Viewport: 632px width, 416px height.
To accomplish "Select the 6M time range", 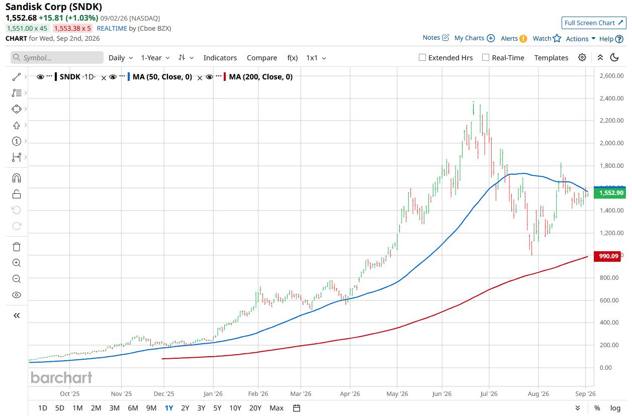I will pyautogui.click(x=133, y=408).
